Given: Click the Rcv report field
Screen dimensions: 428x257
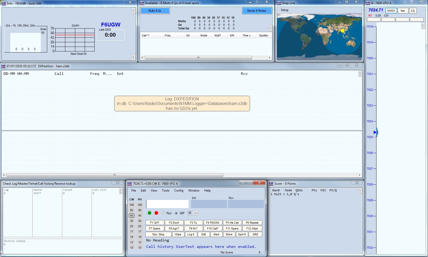Looking at the screenshot, I should (246, 204).
